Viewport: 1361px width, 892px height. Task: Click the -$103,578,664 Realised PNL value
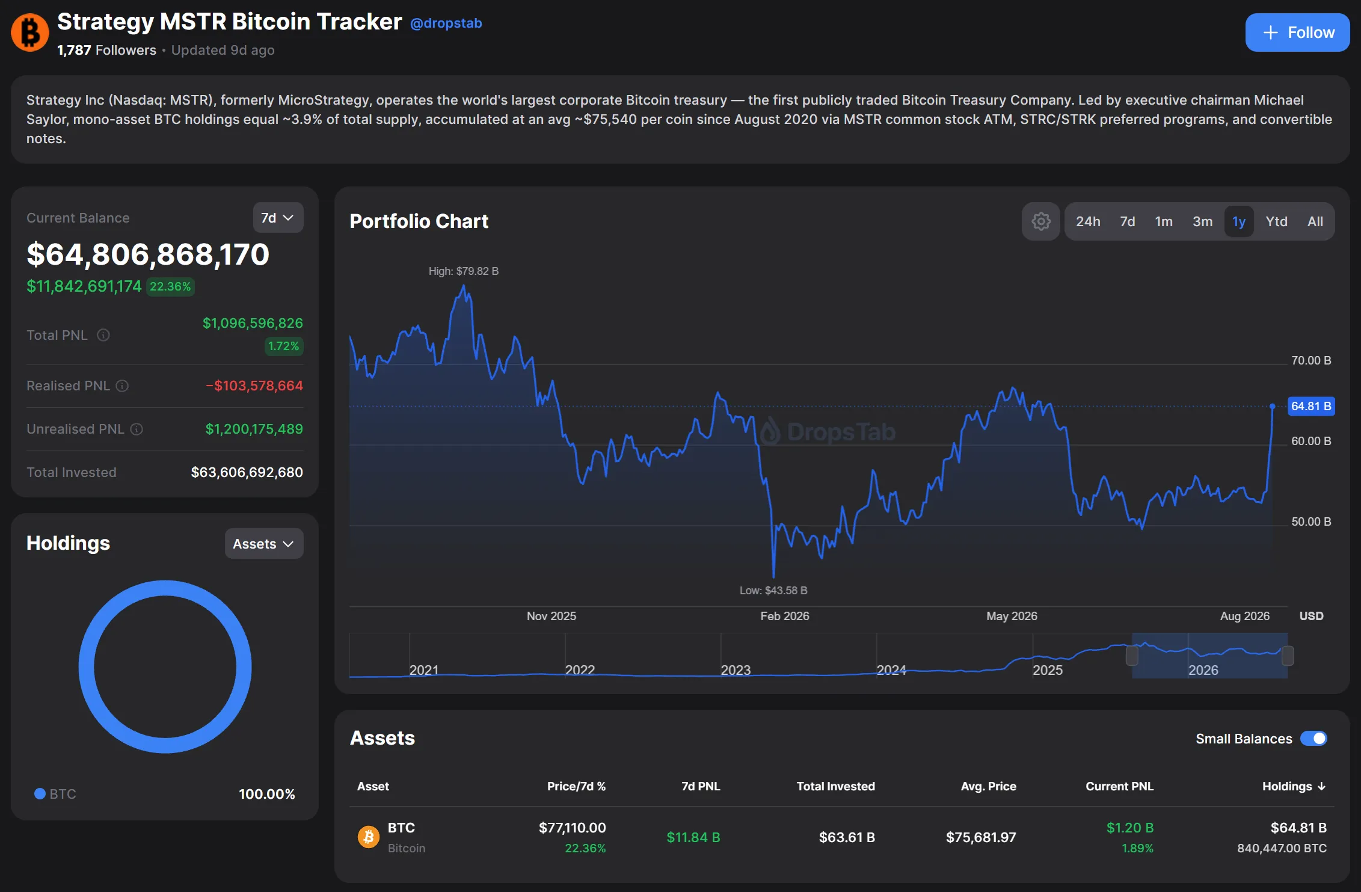254,386
